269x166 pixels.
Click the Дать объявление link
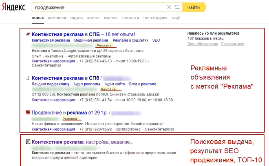pyautogui.click(x=203, y=44)
